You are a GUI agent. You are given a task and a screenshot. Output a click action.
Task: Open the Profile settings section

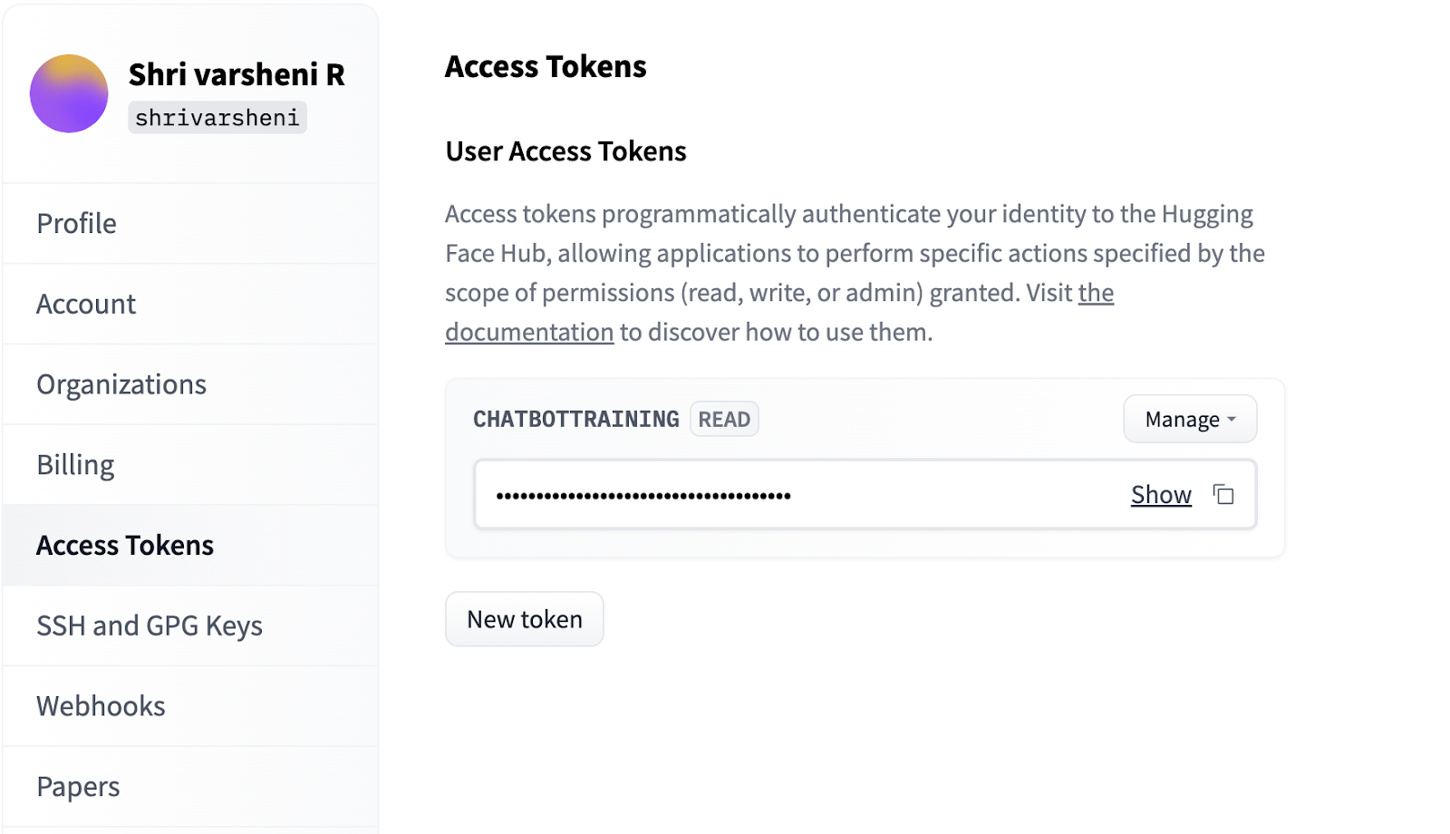coord(75,223)
